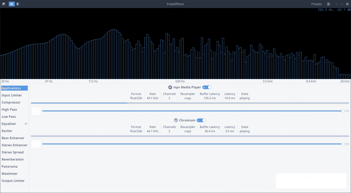Image resolution: width=351 pixels, height=193 pixels.
Task: Select Applications in the sidebar
Action: (14, 88)
